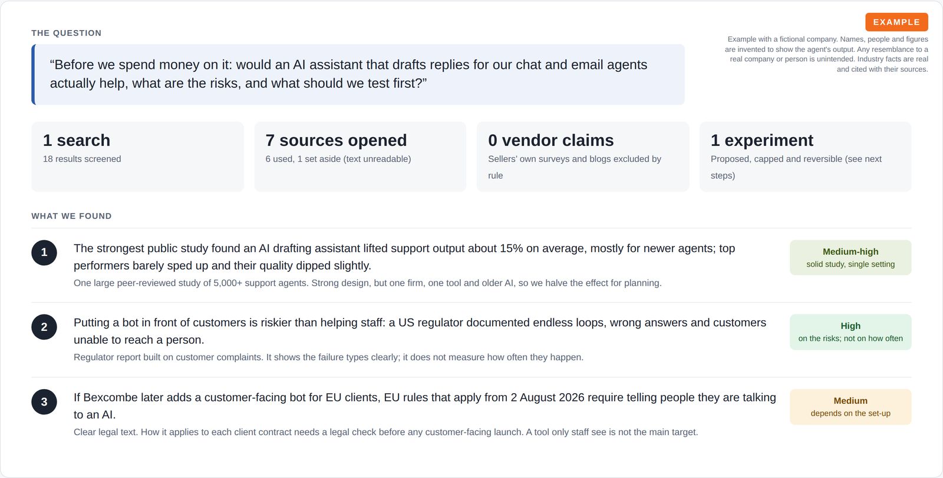Select the EU rules August 2026 finding
Screen dimensions: 943x478
(424, 406)
